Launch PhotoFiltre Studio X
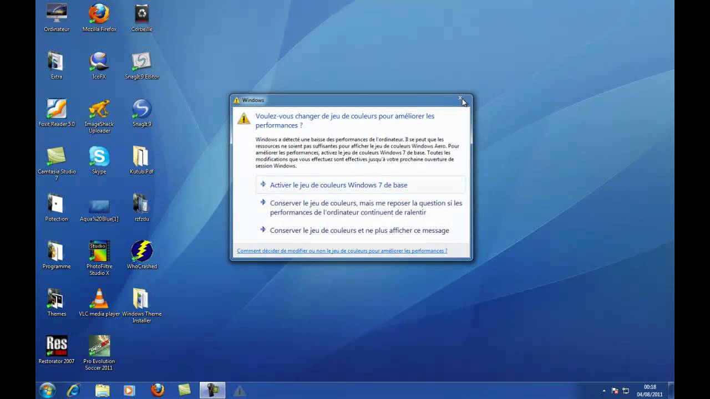Screen dimensions: 710x399 (x=99, y=258)
